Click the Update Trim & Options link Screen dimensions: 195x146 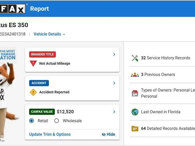click(x=50, y=134)
